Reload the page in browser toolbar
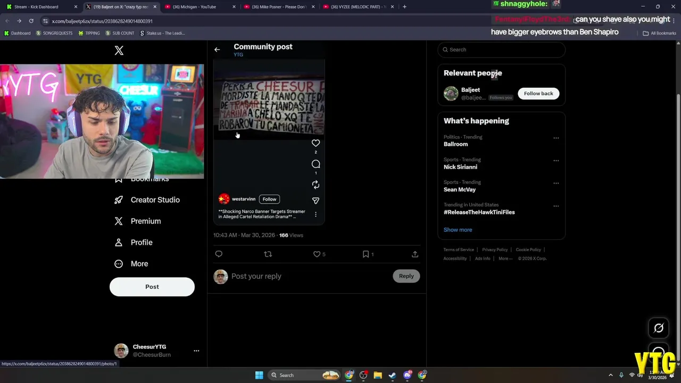This screenshot has height=383, width=681. click(x=31, y=21)
